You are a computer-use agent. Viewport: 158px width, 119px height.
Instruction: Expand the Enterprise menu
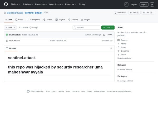pyautogui.click(x=71, y=4)
